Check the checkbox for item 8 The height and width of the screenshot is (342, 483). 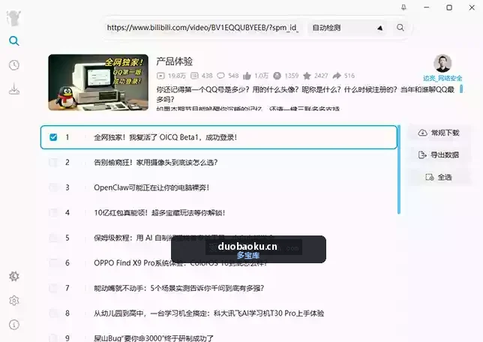click(53, 313)
